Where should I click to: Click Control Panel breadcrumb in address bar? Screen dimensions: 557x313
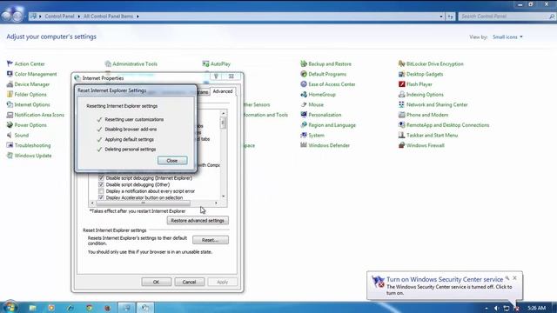click(59, 17)
